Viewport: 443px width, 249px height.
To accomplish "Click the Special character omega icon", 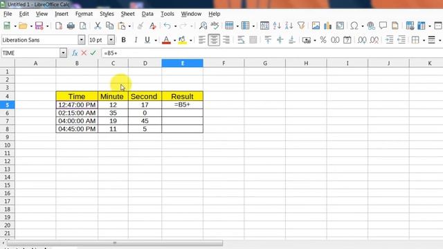I will 354,26.
